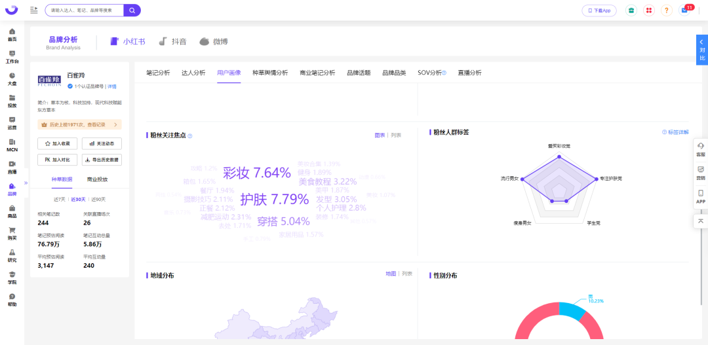Expand the collapsed panel double-arrow handle
708x345 pixels.
point(26,183)
